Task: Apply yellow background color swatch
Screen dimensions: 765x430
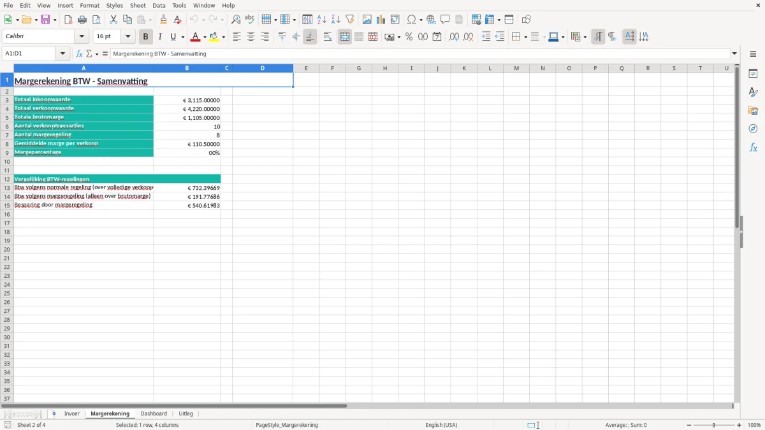Action: click(x=215, y=37)
